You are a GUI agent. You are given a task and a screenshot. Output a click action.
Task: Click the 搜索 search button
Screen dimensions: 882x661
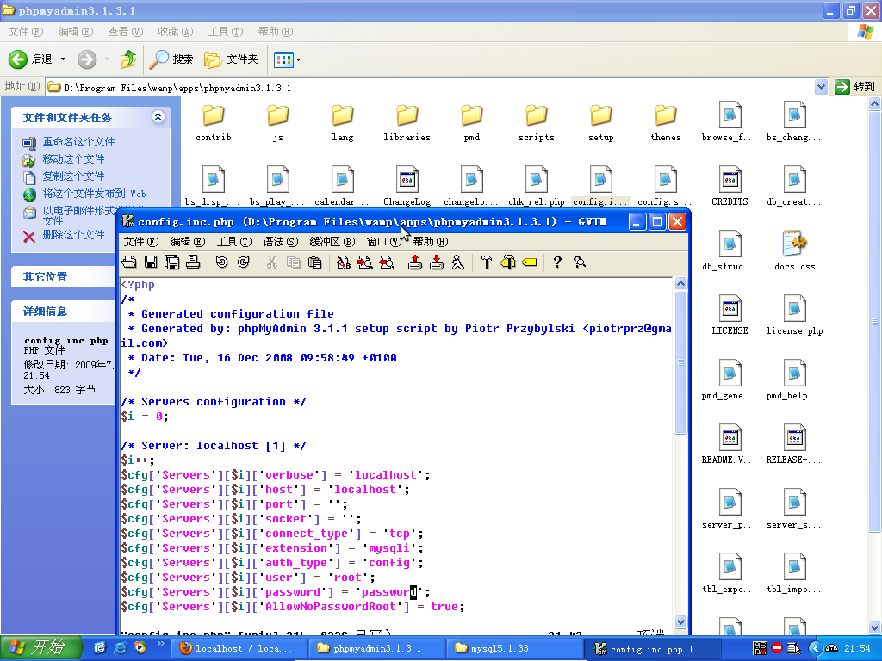click(x=171, y=59)
